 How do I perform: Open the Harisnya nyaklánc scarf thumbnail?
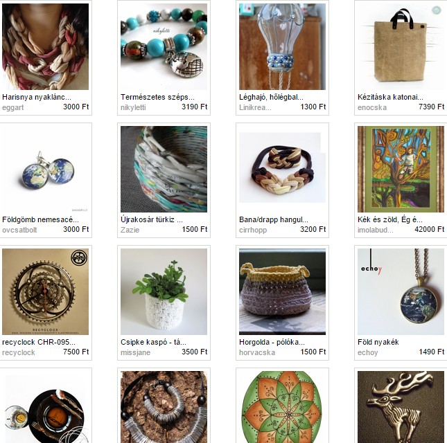pyautogui.click(x=45, y=46)
